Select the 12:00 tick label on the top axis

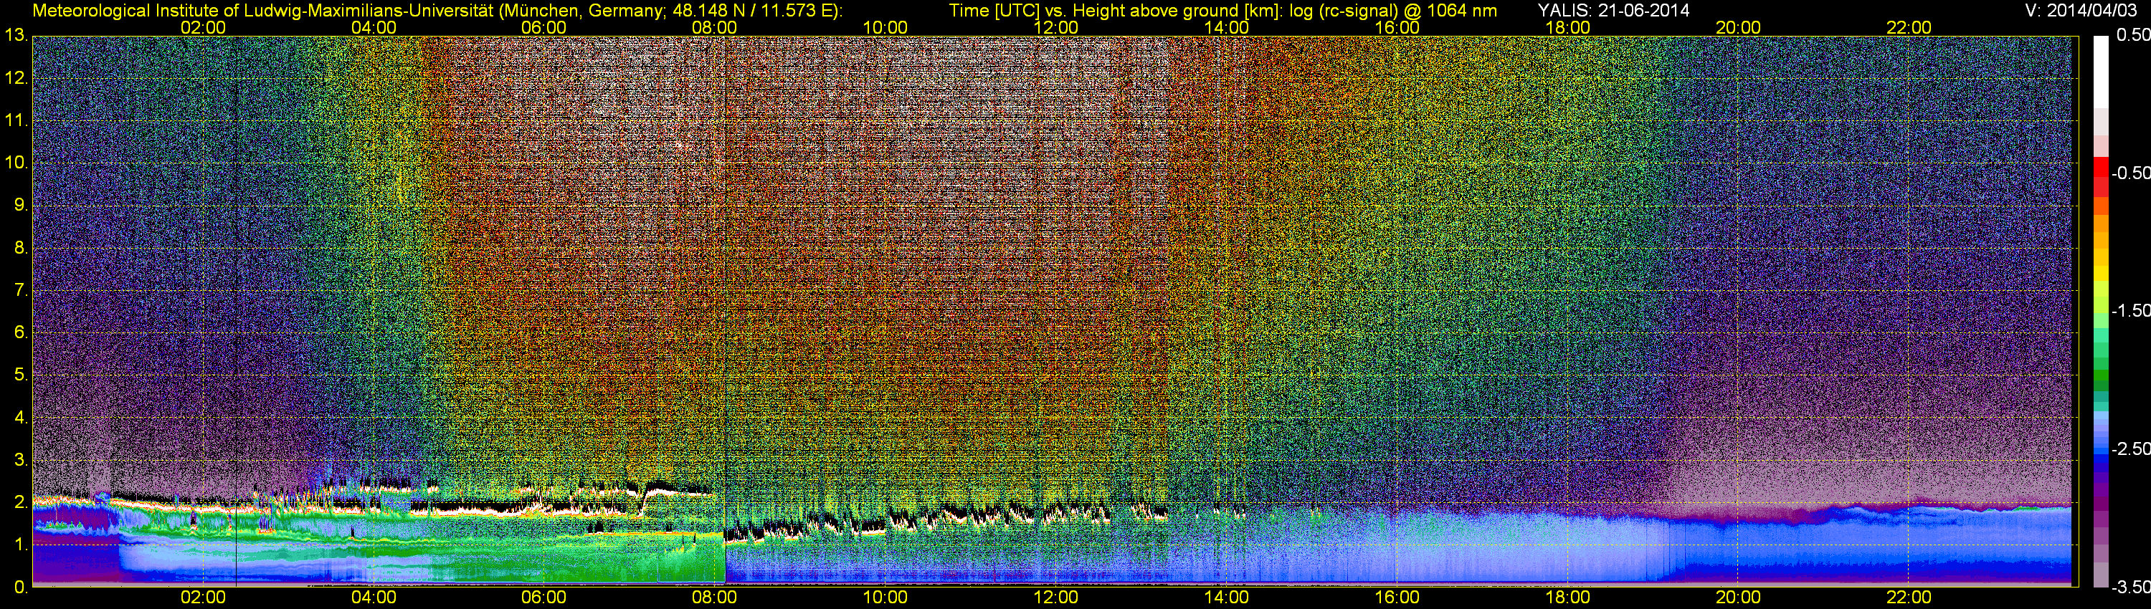[x=1055, y=27]
